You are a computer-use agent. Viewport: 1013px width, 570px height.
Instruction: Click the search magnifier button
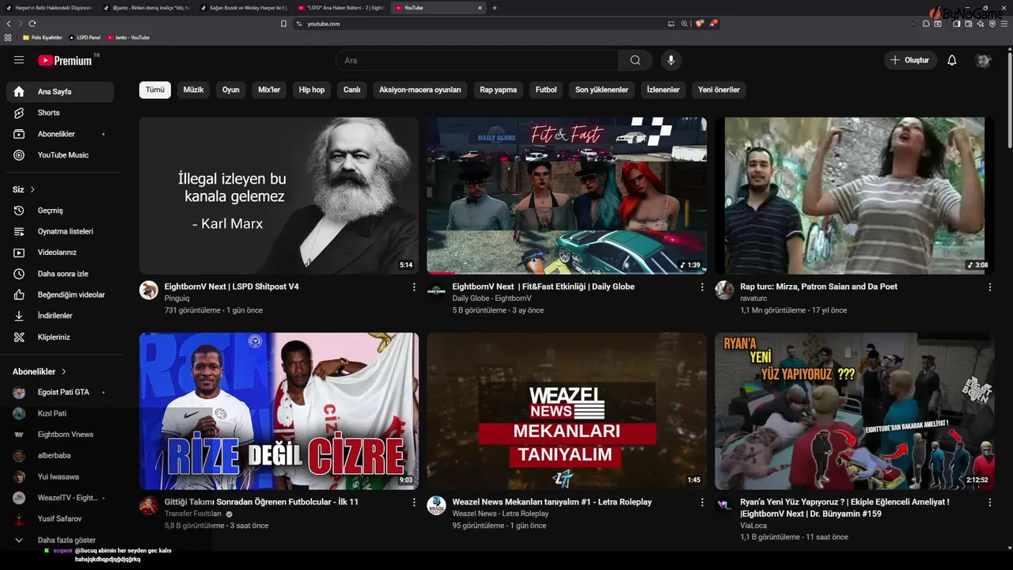635,60
